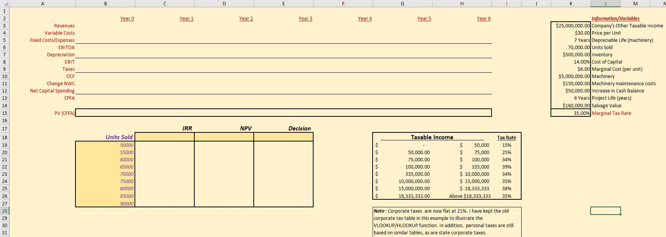This screenshot has width=666, height=237.
Task: Select column B header
Action: [105, 3]
